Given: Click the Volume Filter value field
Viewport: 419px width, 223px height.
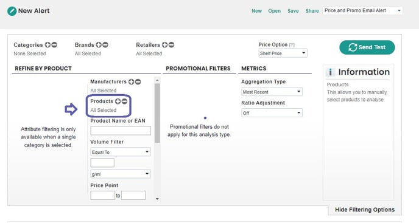Looking at the screenshot, I should tap(102, 163).
